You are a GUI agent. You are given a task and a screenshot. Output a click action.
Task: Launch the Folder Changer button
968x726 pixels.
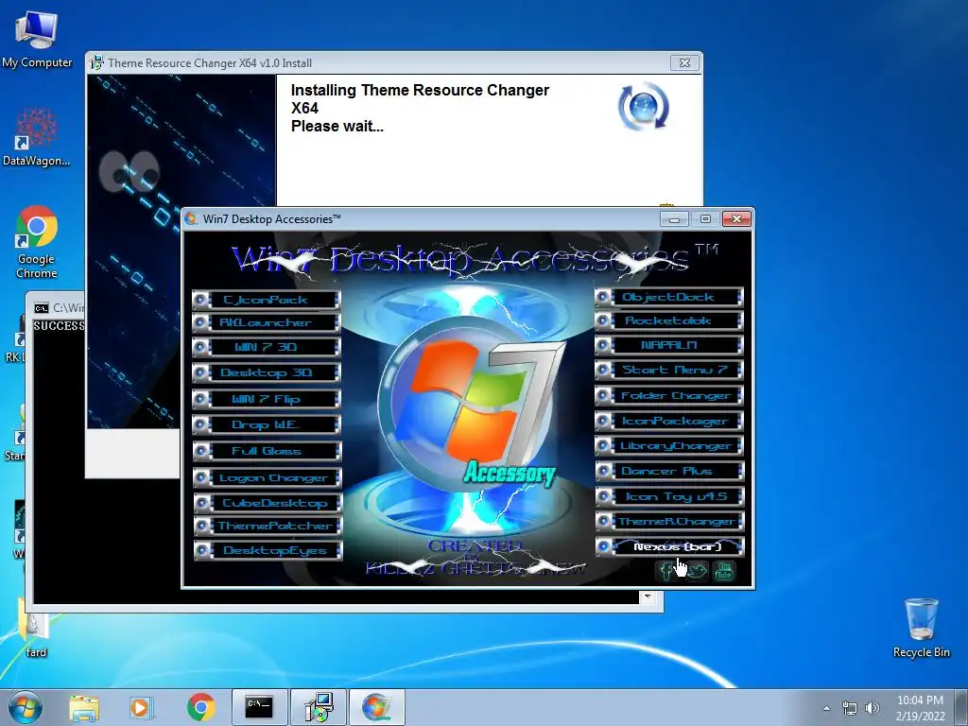[669, 396]
